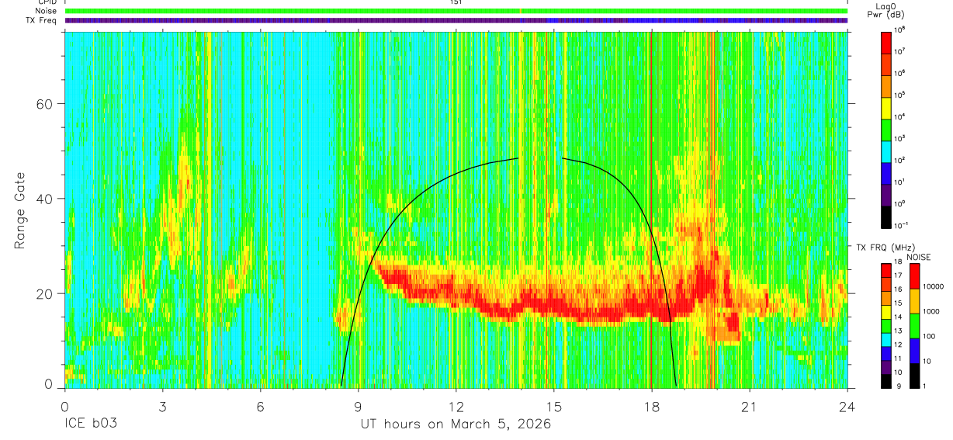Click the green Noise indicator strip
Screen dimensions: 953x440
pos(456,11)
